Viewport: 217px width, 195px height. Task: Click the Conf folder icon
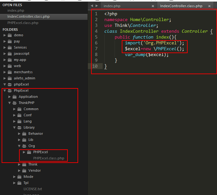19,115
